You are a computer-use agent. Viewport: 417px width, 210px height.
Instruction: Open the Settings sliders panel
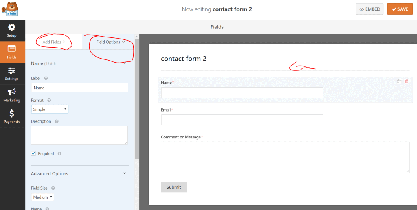pyautogui.click(x=12, y=74)
